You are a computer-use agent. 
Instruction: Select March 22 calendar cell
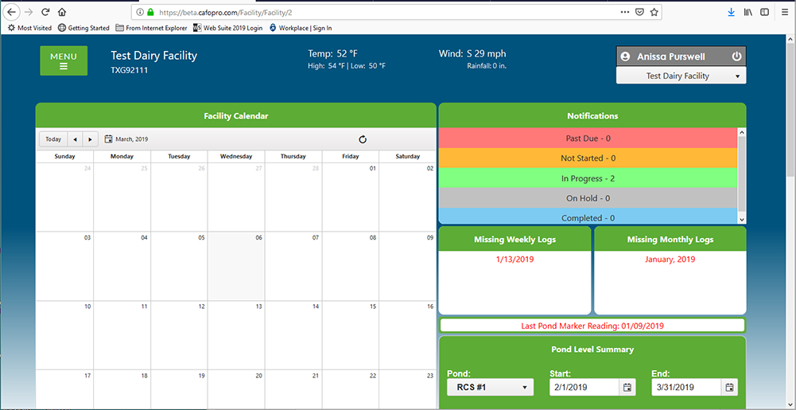point(350,389)
